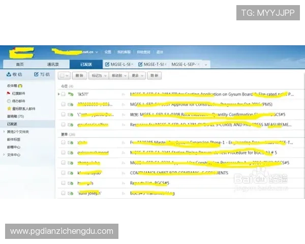This screenshot has width=305, height=244.
Task: Click the 收信 receive mail icon
Action: 9,74
